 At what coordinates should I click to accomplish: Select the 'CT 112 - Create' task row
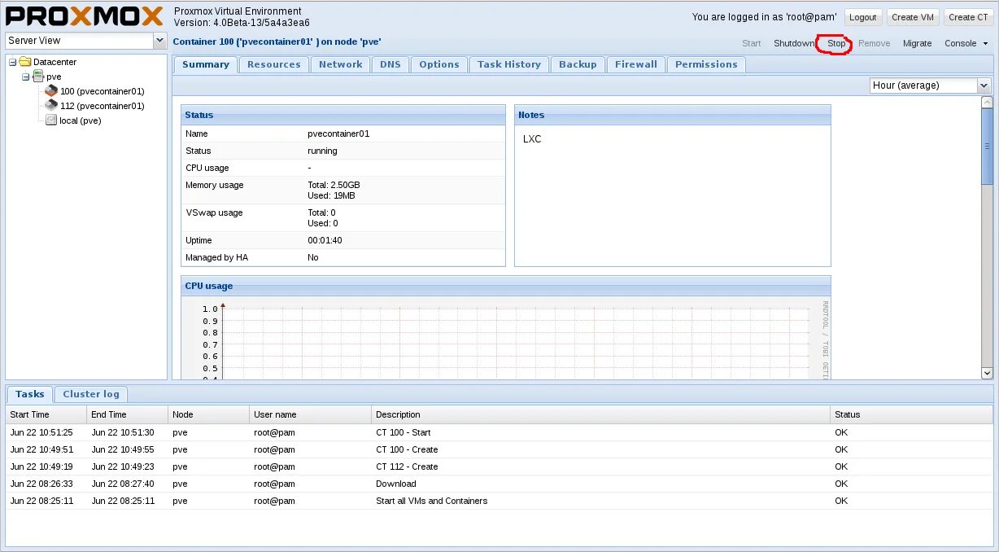[x=499, y=467]
